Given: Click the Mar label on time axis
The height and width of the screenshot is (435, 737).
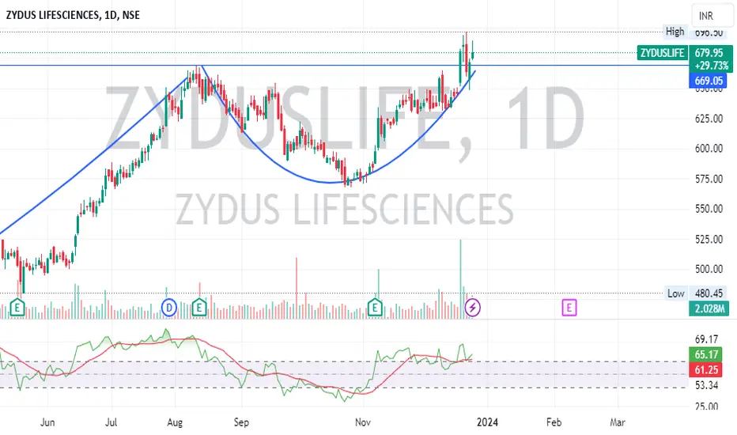Looking at the screenshot, I should pos(618,422).
